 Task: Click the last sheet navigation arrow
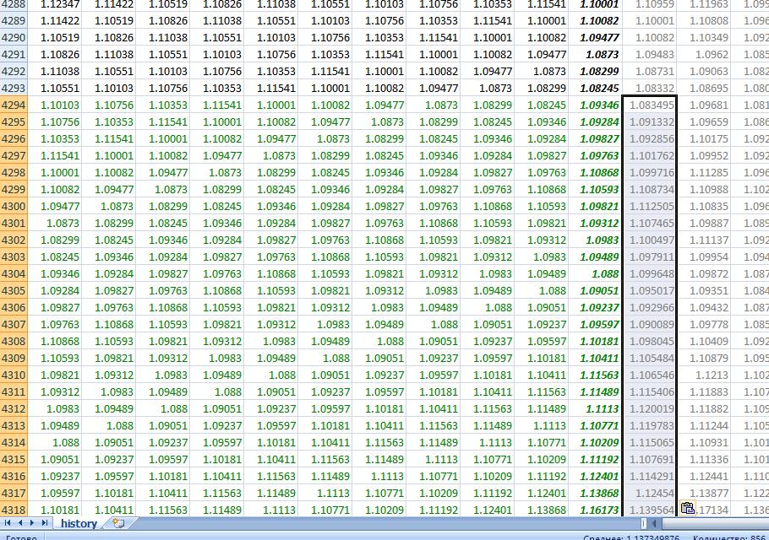[46, 524]
